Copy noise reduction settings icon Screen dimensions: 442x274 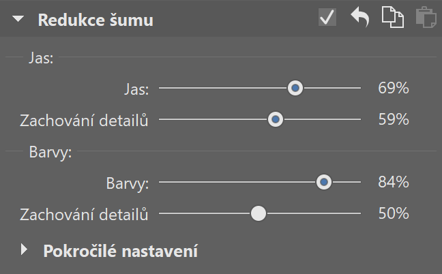(x=392, y=18)
